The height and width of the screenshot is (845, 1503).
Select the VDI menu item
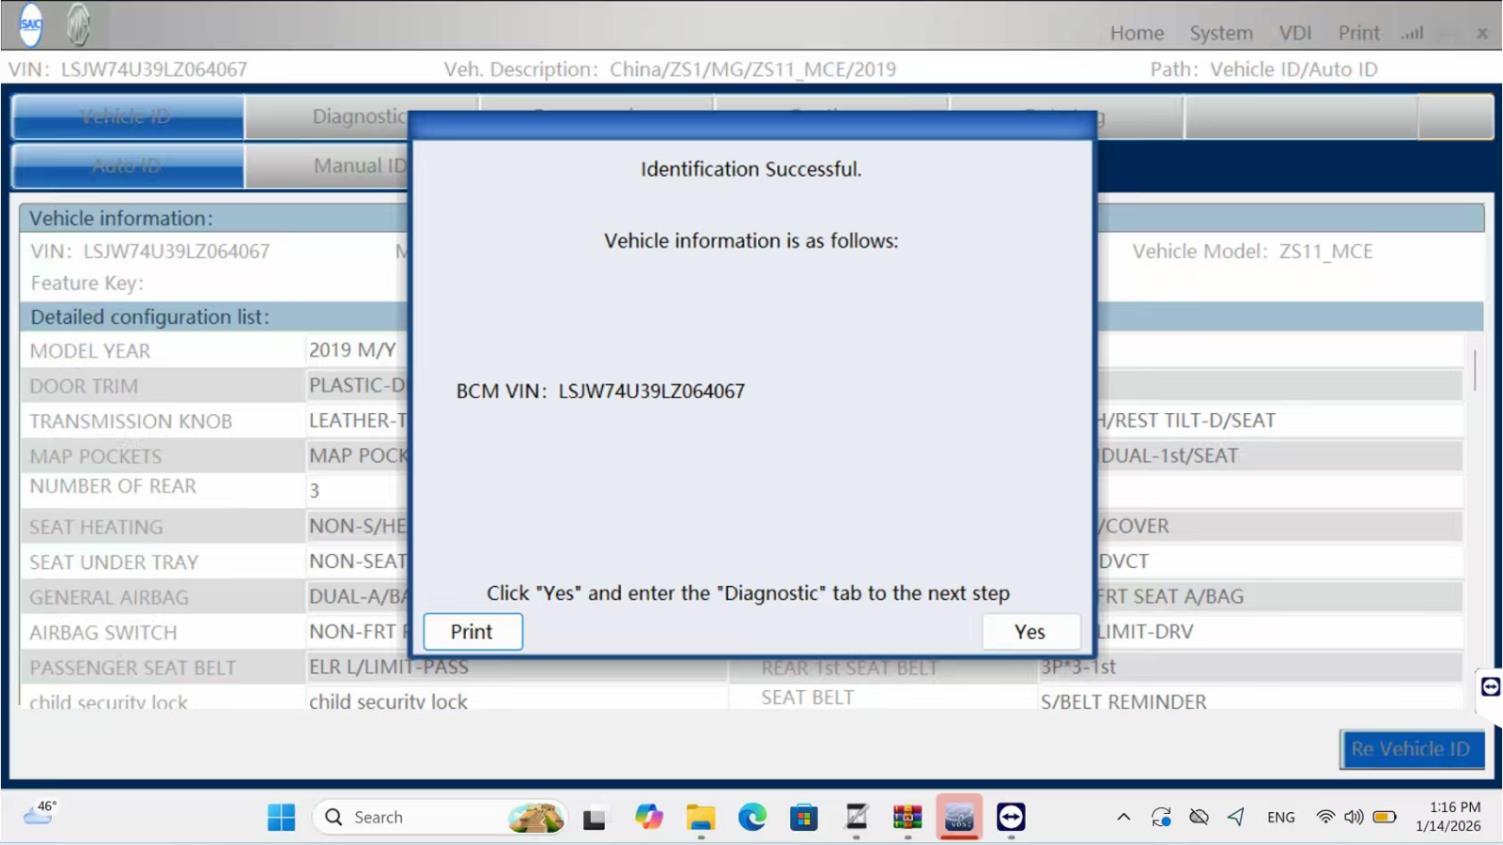[1294, 34]
